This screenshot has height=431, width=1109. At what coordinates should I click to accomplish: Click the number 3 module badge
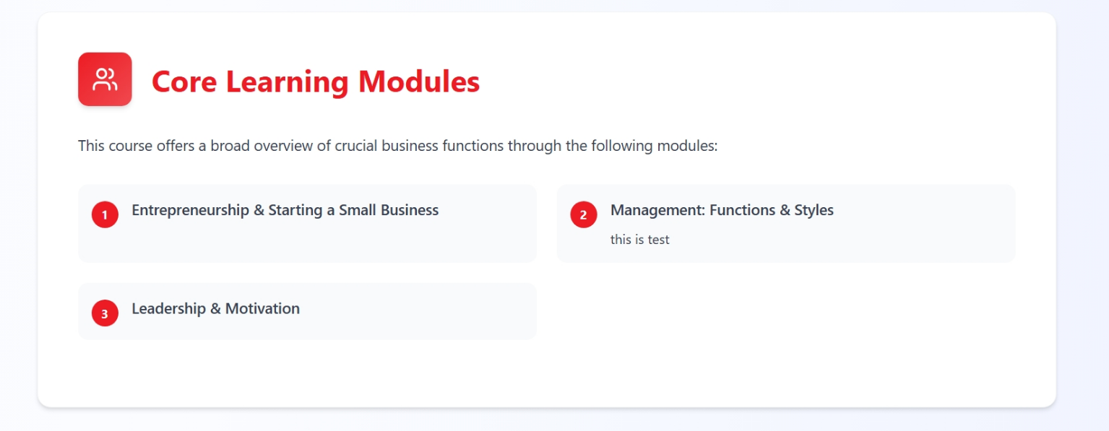coord(105,313)
